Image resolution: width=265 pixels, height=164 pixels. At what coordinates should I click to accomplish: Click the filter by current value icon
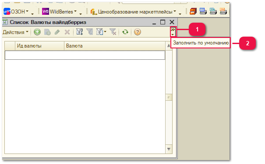coord(89,32)
